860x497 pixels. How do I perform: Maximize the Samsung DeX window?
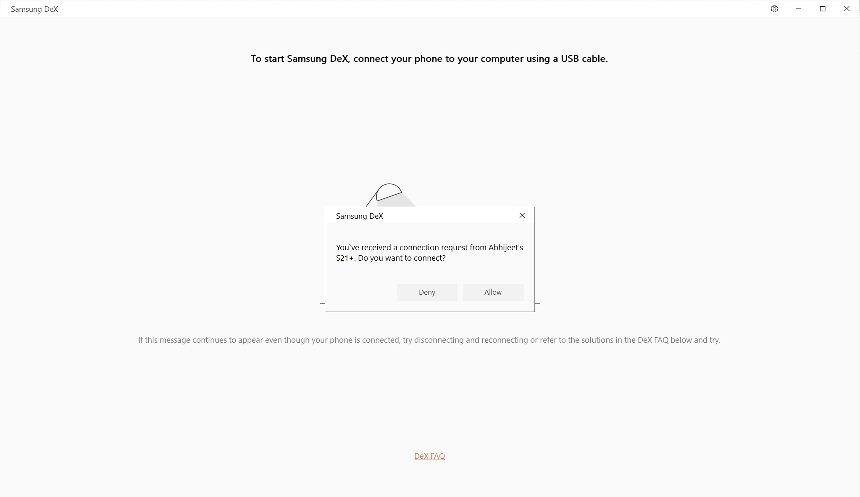pyautogui.click(x=823, y=9)
